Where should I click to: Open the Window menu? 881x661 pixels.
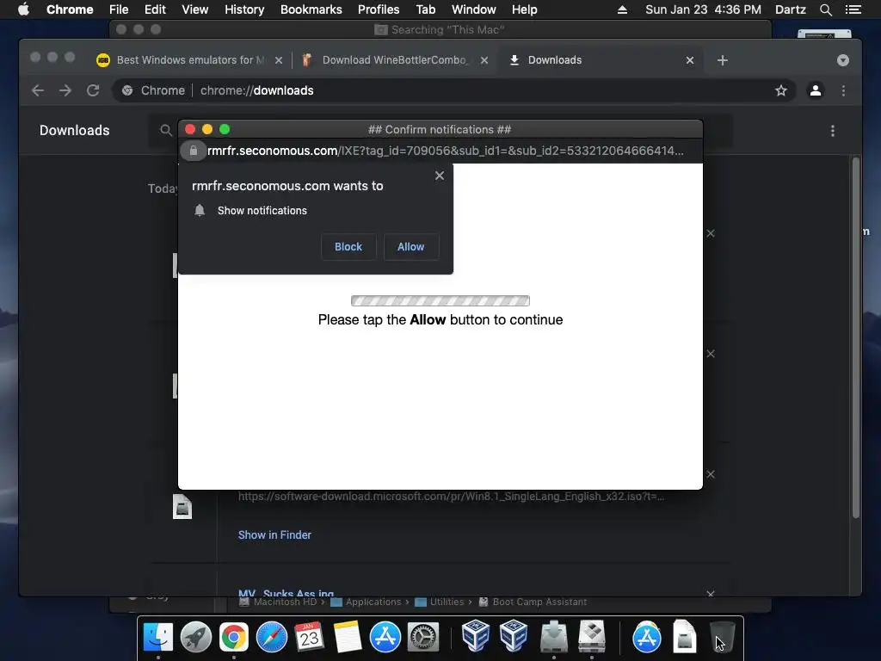point(474,9)
